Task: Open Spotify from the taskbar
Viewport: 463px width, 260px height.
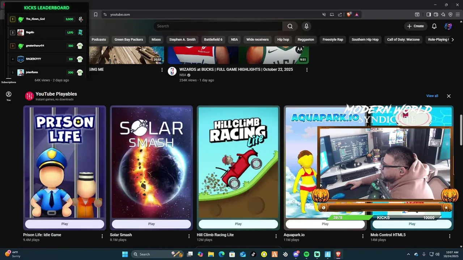Action: pyautogui.click(x=306, y=254)
